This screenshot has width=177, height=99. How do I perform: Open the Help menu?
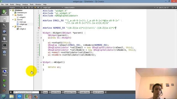coord(45,4)
